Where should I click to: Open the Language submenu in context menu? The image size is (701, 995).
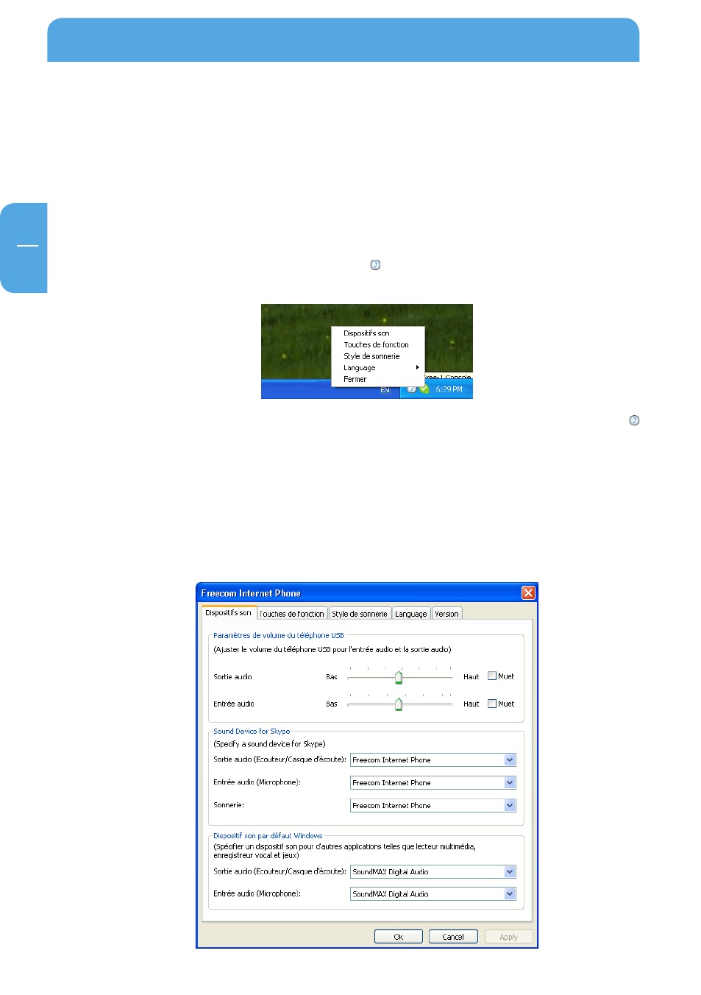pos(378,367)
